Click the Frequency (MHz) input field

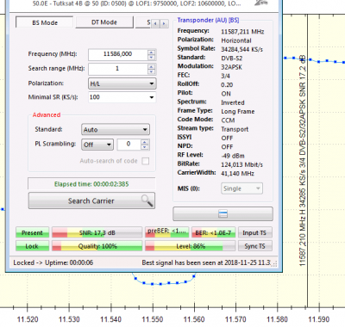click(118, 54)
